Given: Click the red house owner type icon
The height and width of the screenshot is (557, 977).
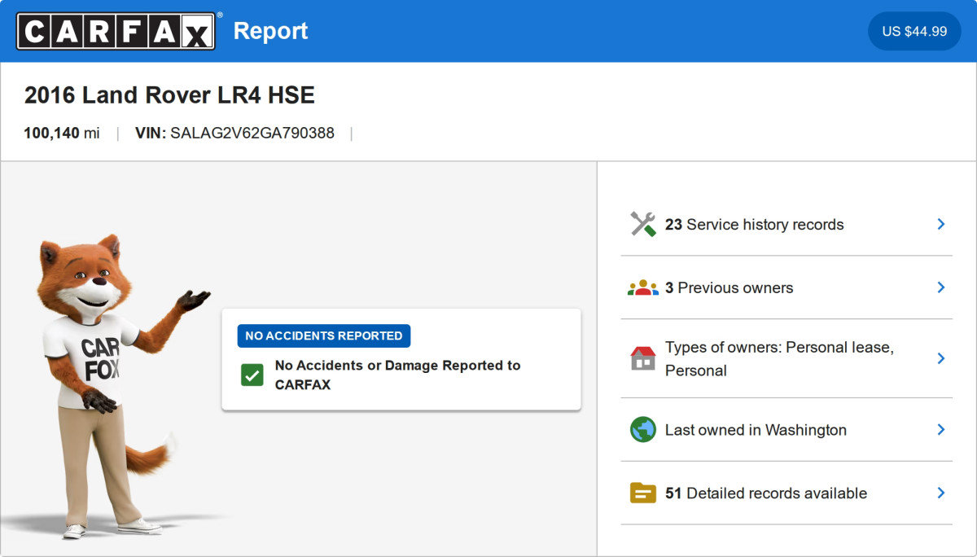Looking at the screenshot, I should click(x=643, y=358).
